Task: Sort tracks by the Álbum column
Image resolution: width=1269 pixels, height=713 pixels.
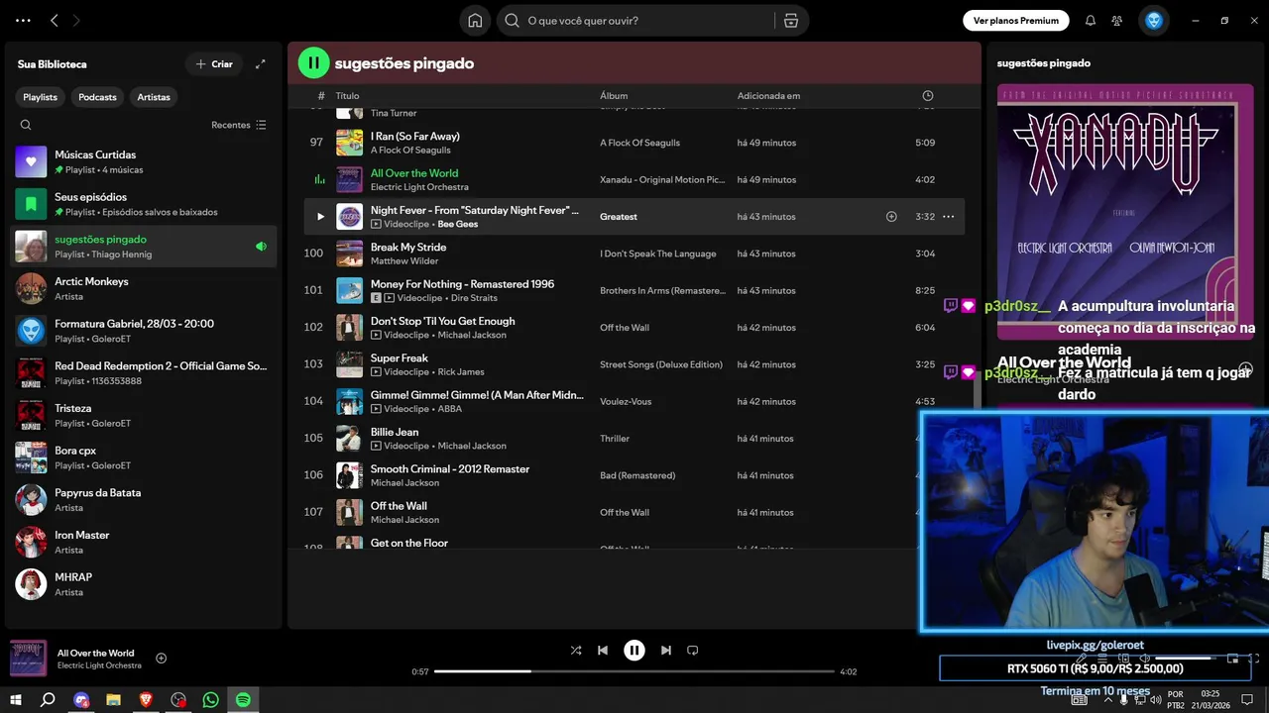Action: (x=614, y=96)
